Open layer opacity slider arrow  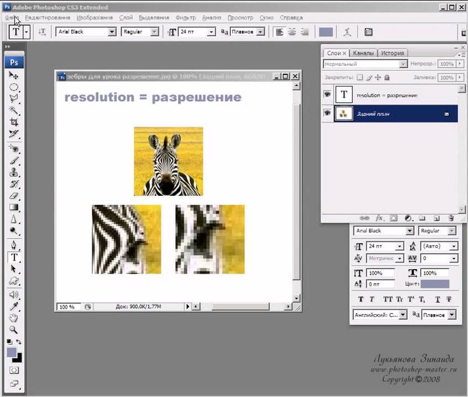pyautogui.click(x=460, y=64)
